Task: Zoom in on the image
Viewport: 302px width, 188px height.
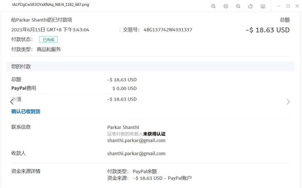Action: (213, 6)
